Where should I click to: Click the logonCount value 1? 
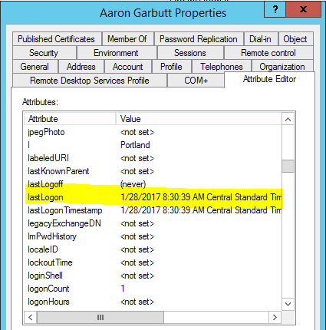coord(123,289)
